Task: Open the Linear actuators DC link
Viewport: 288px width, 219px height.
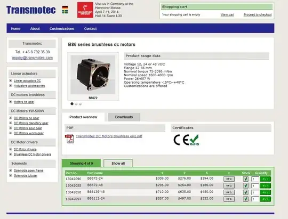Action: [x=27, y=80]
